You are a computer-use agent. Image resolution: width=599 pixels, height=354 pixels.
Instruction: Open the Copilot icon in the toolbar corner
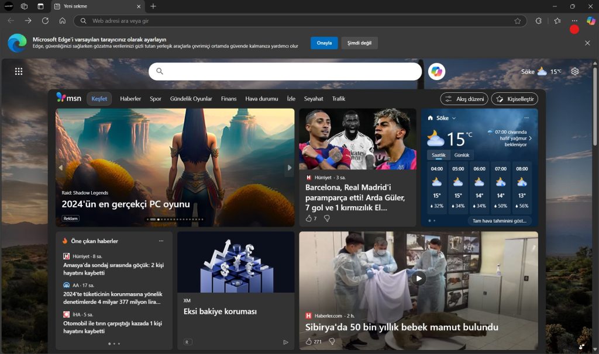pos(591,21)
